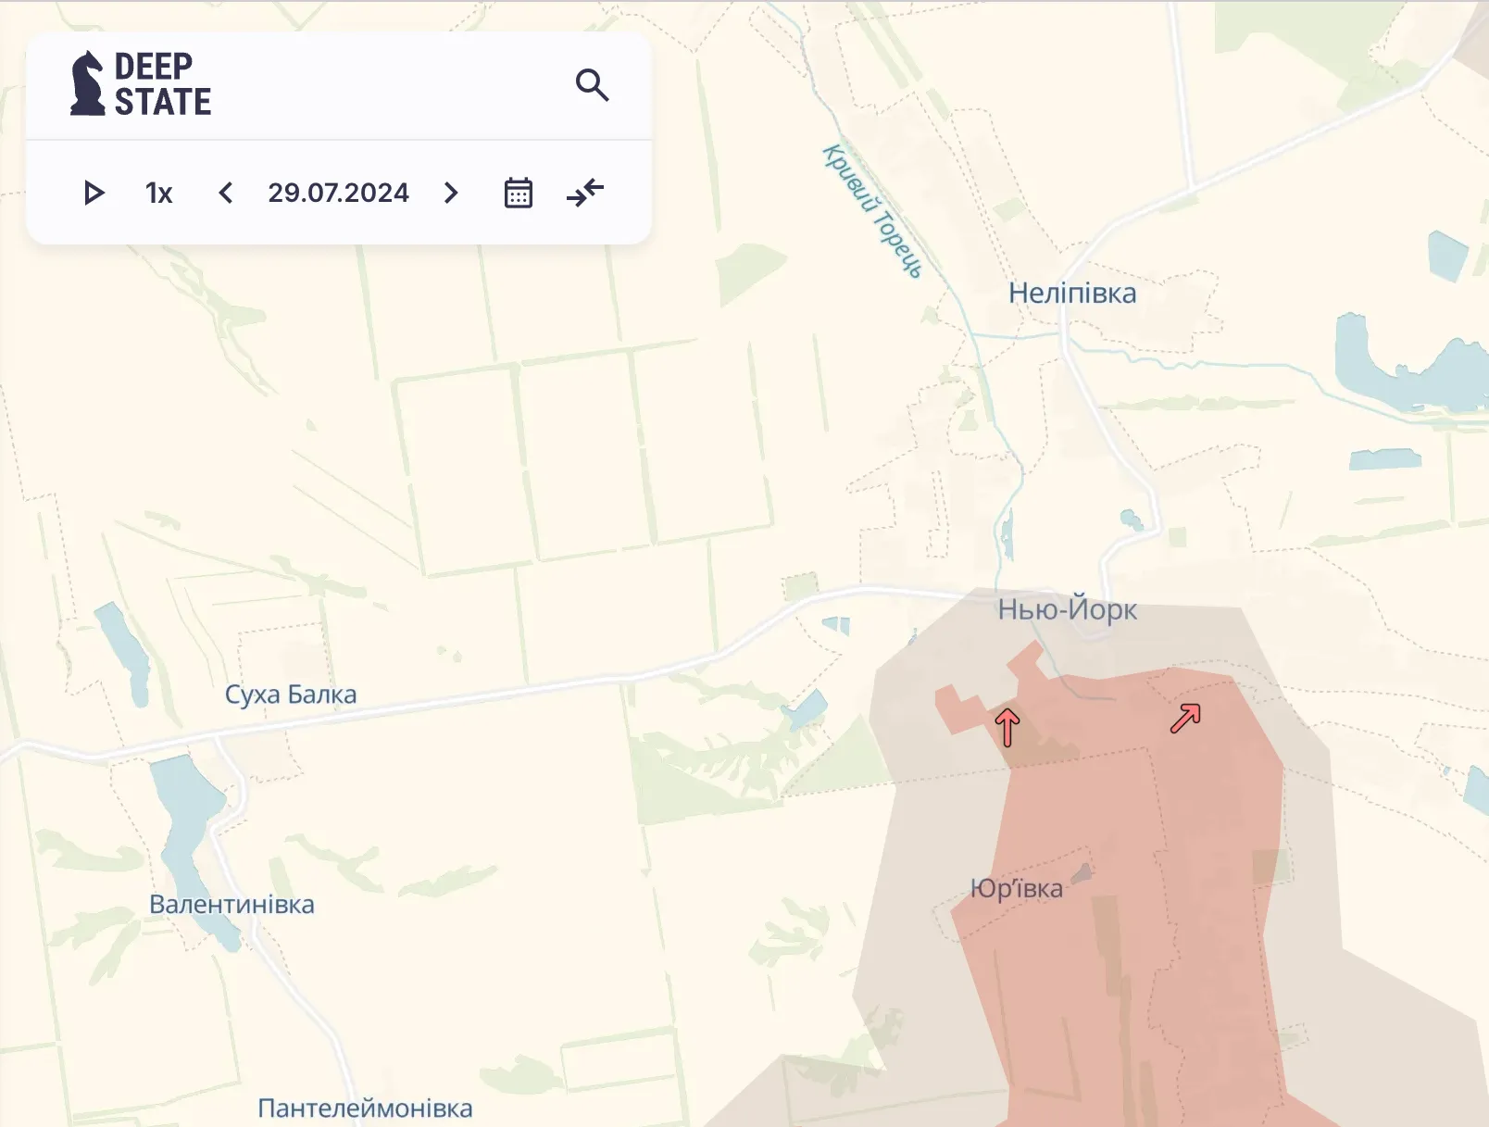Start timeline playback with play button

[x=94, y=193]
